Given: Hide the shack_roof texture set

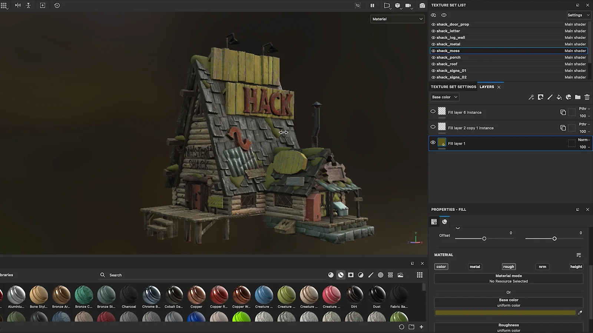Looking at the screenshot, I should 433,64.
